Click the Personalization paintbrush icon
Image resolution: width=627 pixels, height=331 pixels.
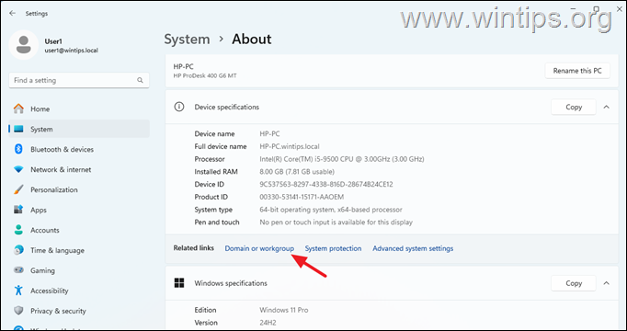click(18, 189)
